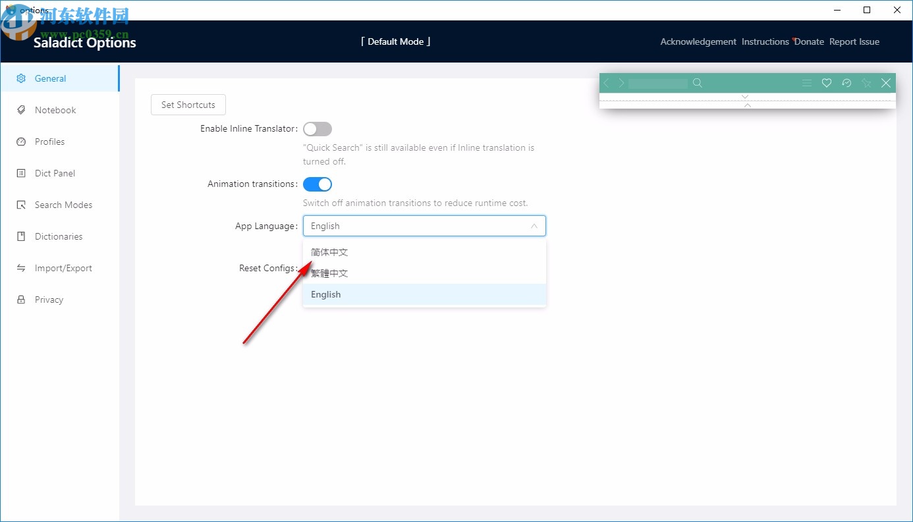Viewport: 913px width, 522px height.
Task: Click the Reset Configs label
Action: pos(269,268)
